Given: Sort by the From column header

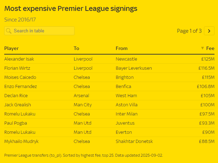Looking at the screenshot, I should click(121, 48).
